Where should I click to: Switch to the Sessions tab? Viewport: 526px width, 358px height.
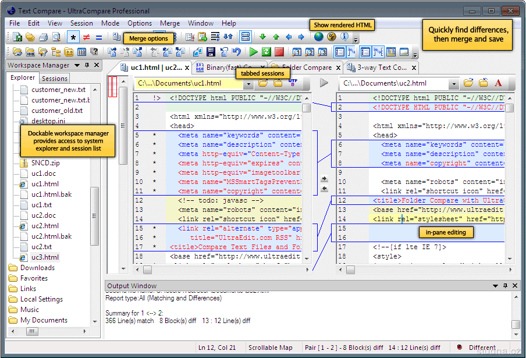55,79
